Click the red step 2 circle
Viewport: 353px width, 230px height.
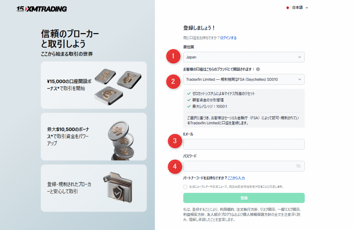coord(173,81)
